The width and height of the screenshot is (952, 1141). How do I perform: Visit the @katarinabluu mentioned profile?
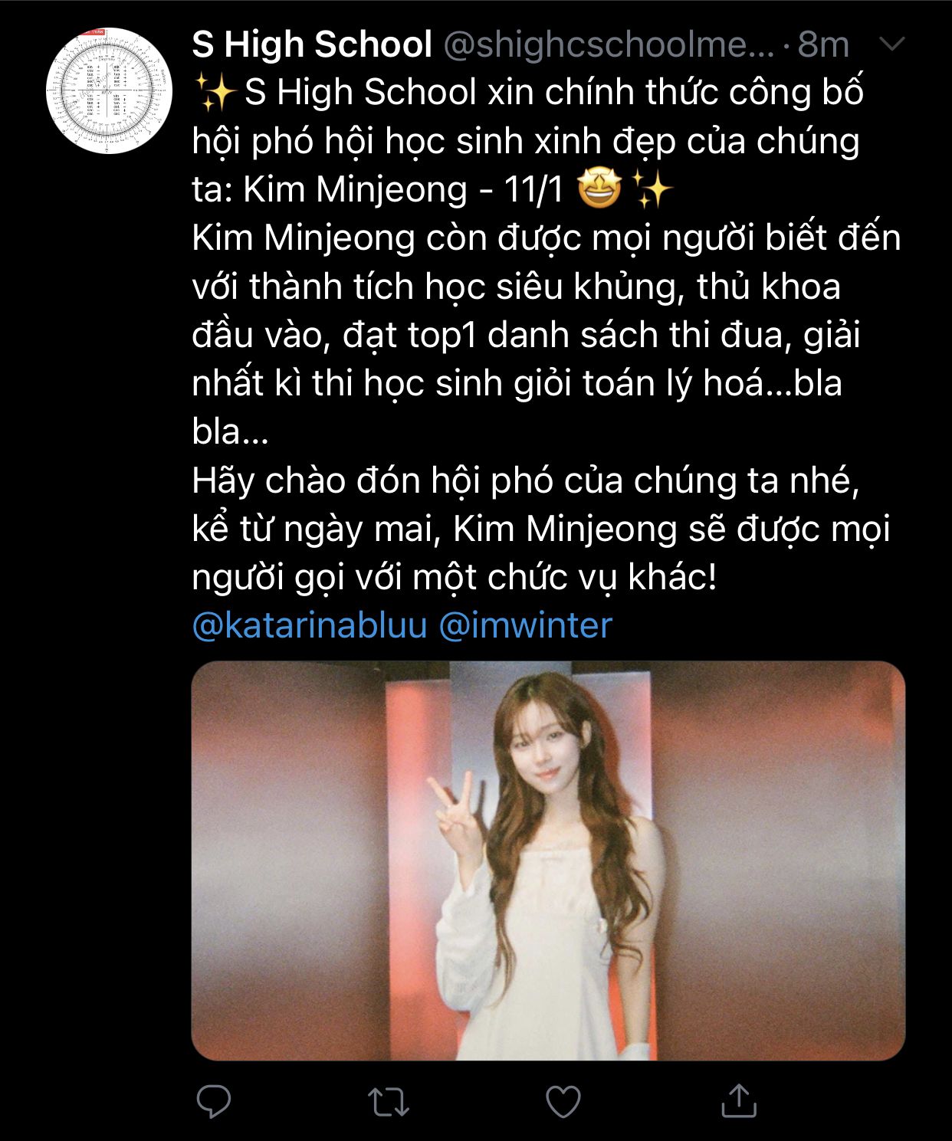tap(310, 625)
